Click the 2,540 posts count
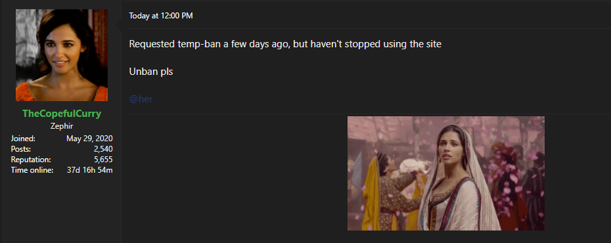Screen dimensions: 611x243 click(x=103, y=149)
